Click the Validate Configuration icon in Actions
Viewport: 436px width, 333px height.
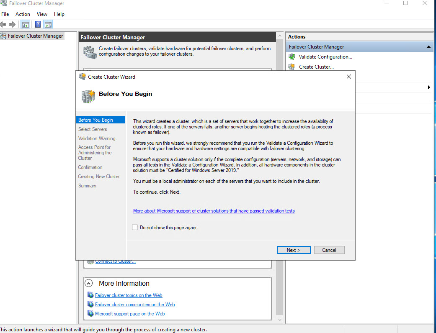coord(292,57)
